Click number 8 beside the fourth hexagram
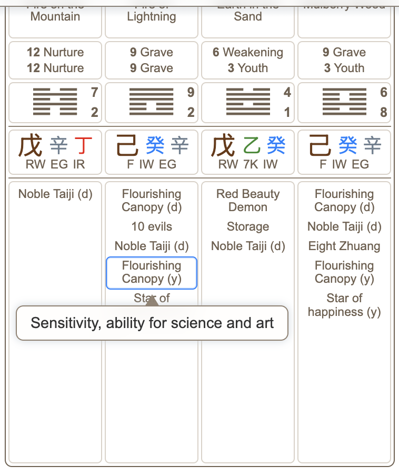The image size is (399, 476). pos(384,112)
